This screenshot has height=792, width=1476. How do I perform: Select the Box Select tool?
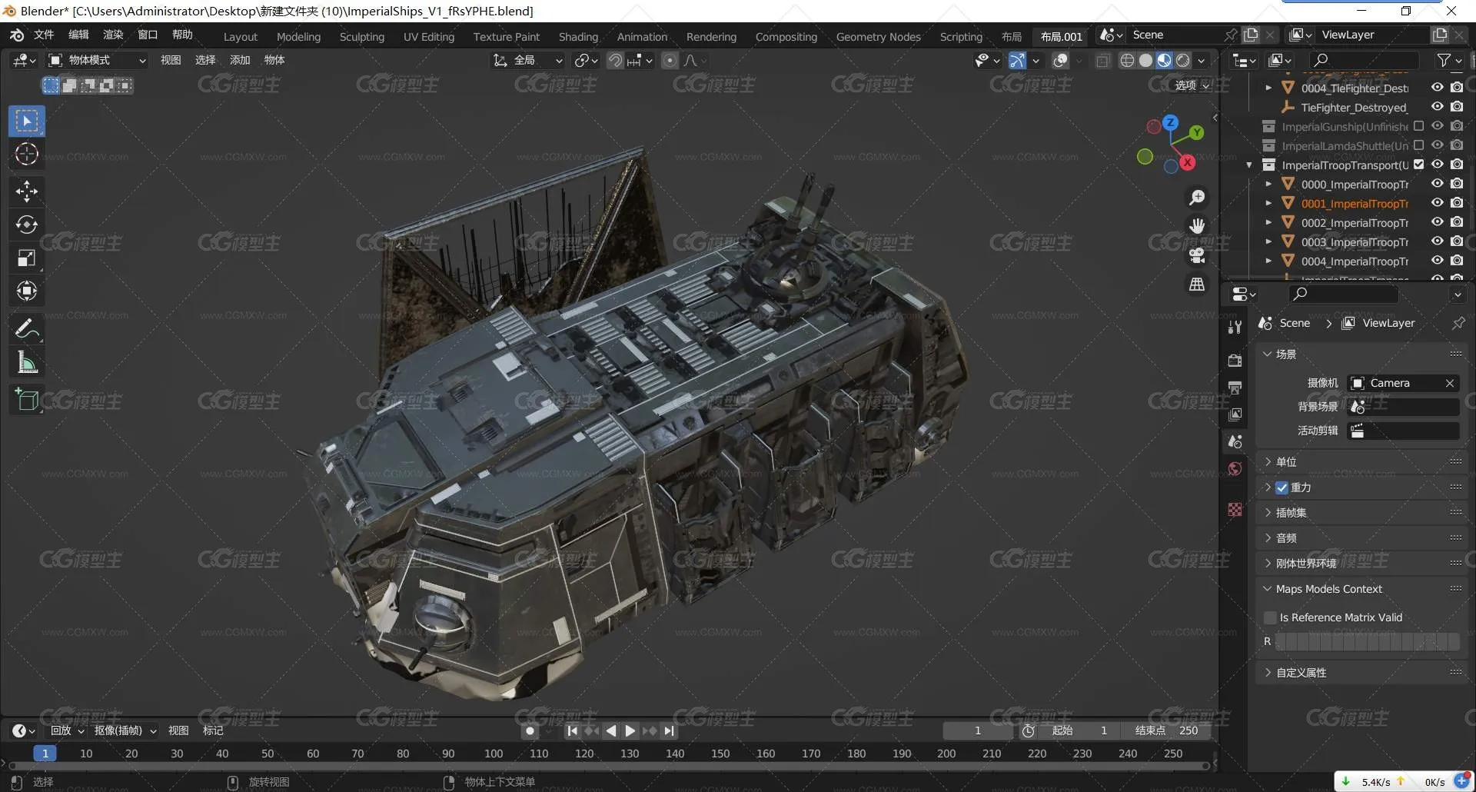click(27, 121)
